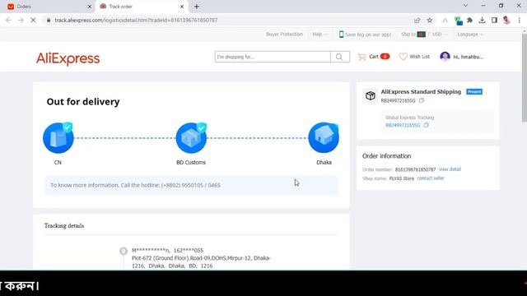Bookmark this page with the star icon
The image size is (527, 296).
(430, 20)
